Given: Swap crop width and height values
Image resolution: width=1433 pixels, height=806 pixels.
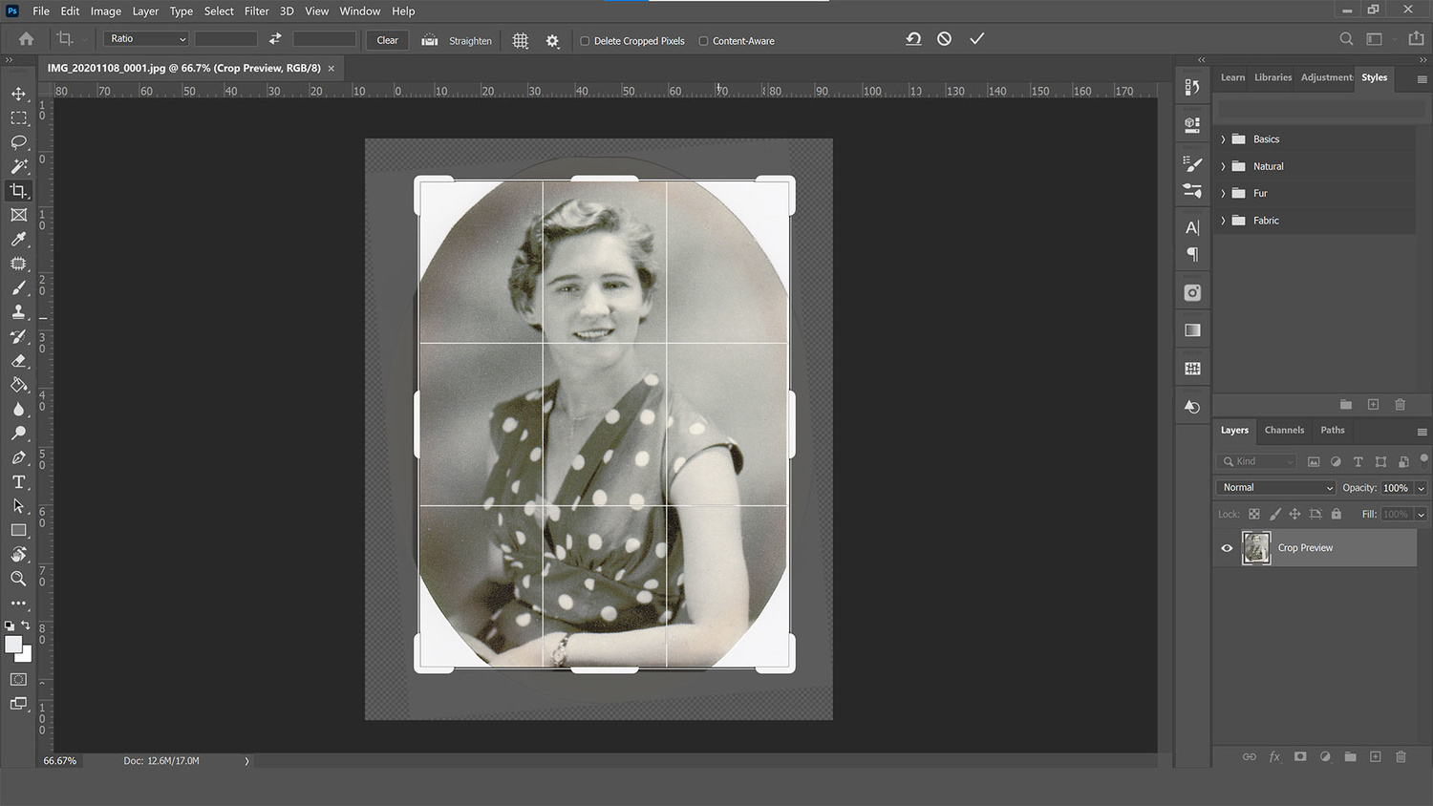Looking at the screenshot, I should 275,39.
